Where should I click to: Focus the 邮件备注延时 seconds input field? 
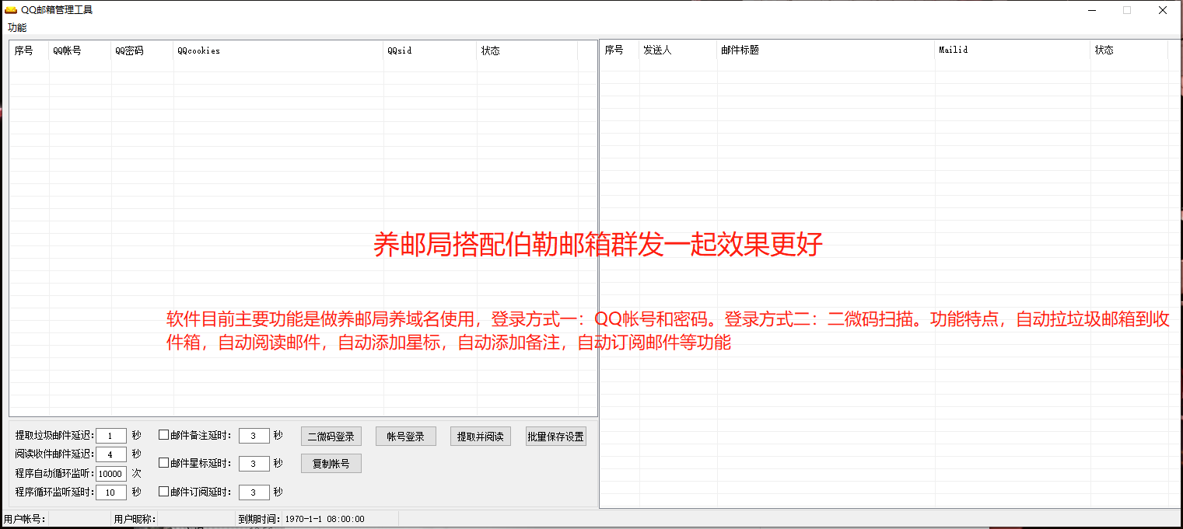pyautogui.click(x=254, y=436)
